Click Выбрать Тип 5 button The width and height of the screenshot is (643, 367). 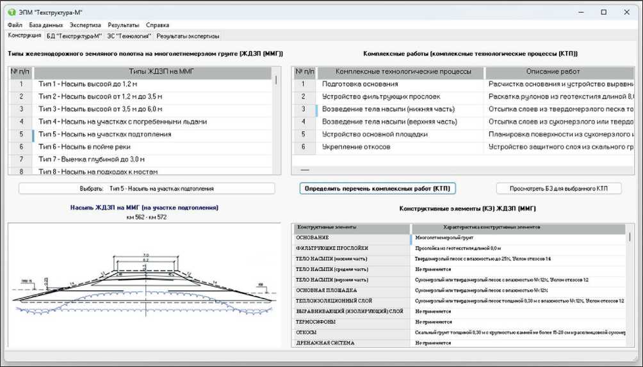coord(147,189)
